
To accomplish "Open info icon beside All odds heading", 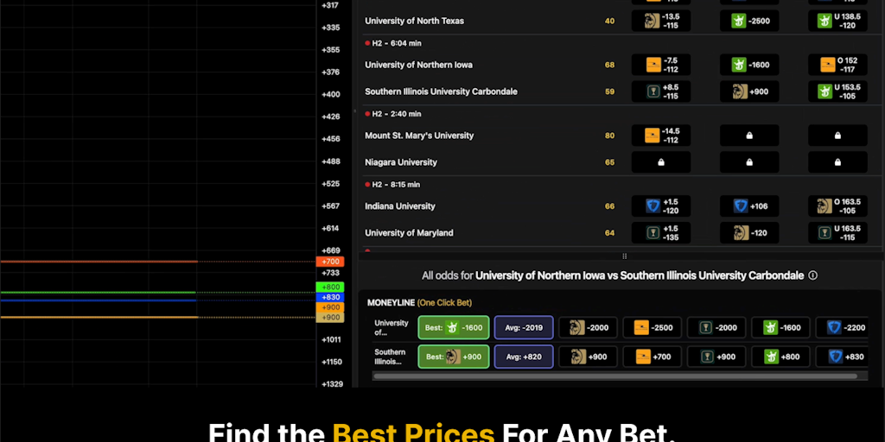I will tap(812, 275).
